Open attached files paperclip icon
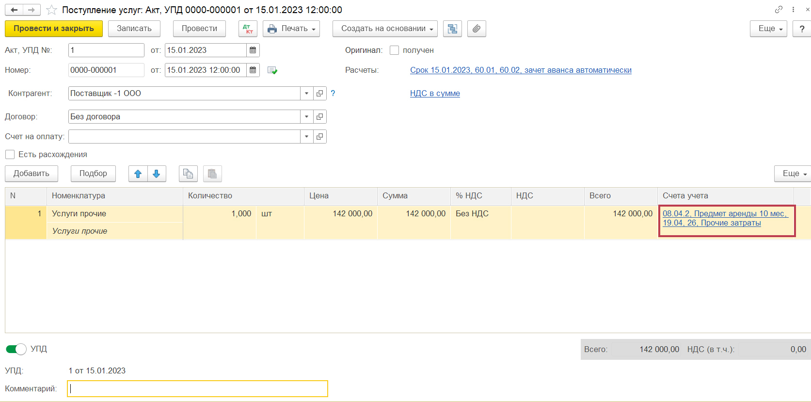Screen dimensions: 811x402 (x=477, y=29)
